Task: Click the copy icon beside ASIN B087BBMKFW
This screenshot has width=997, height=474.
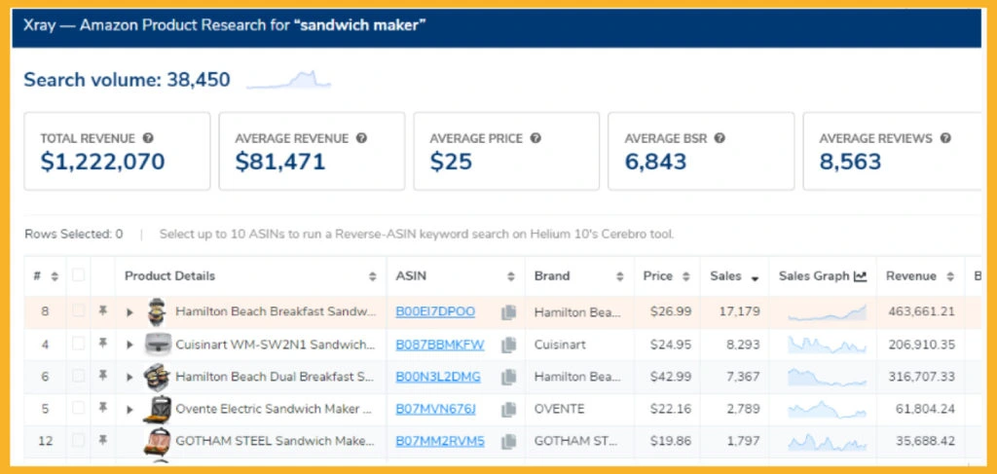Action: [508, 345]
